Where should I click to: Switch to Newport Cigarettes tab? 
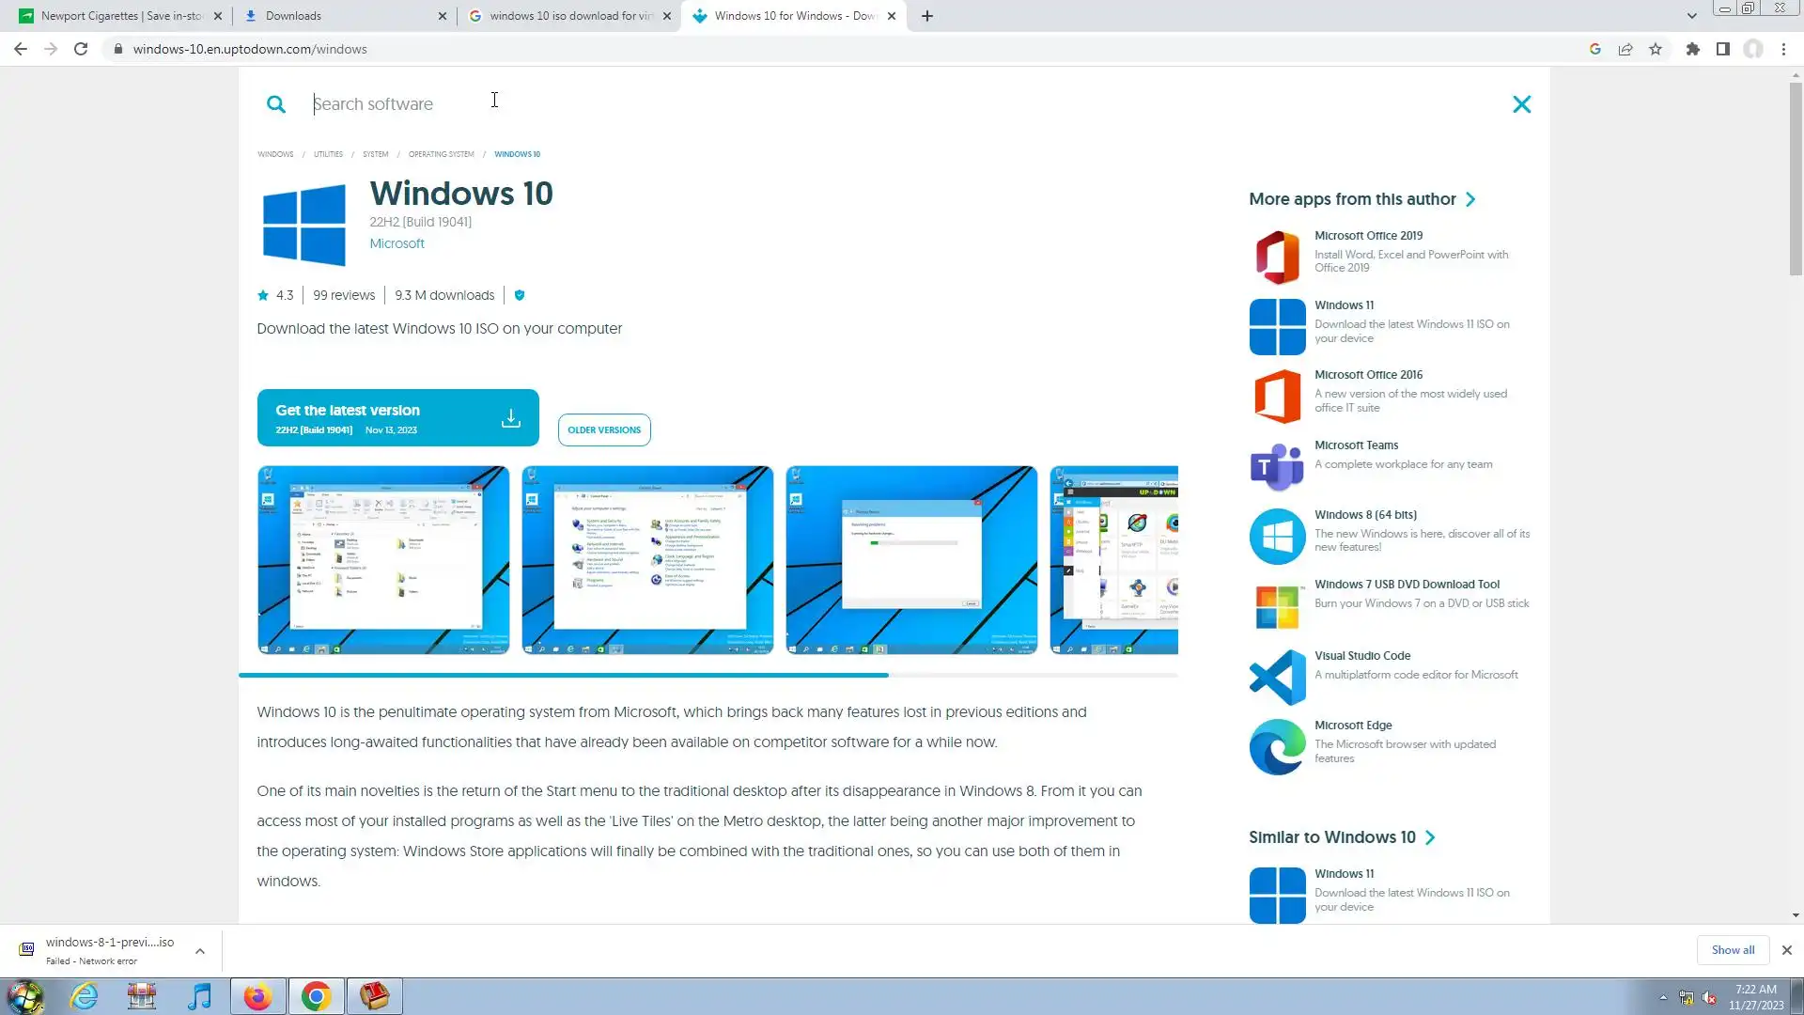[x=120, y=16]
